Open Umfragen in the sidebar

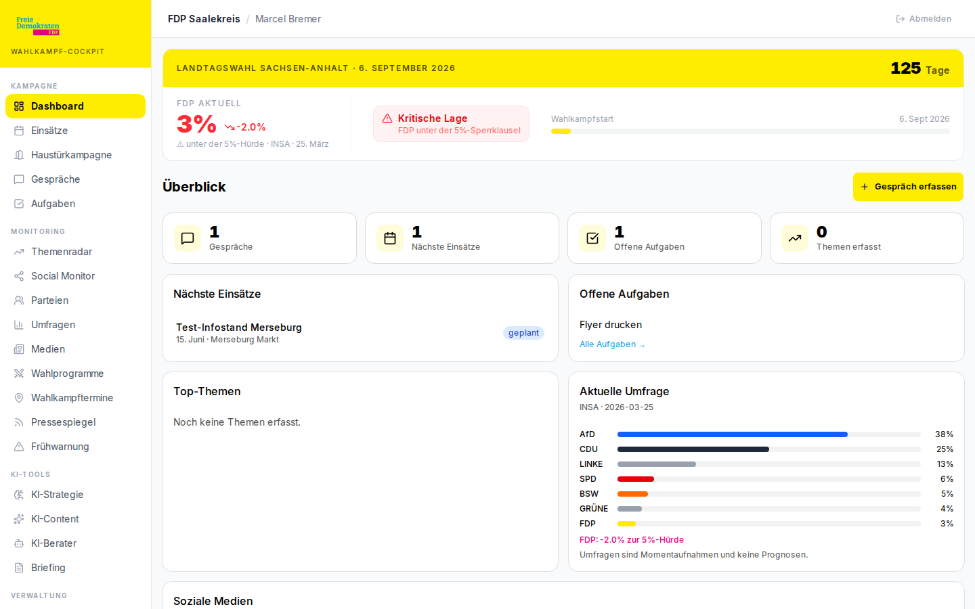[75, 325]
